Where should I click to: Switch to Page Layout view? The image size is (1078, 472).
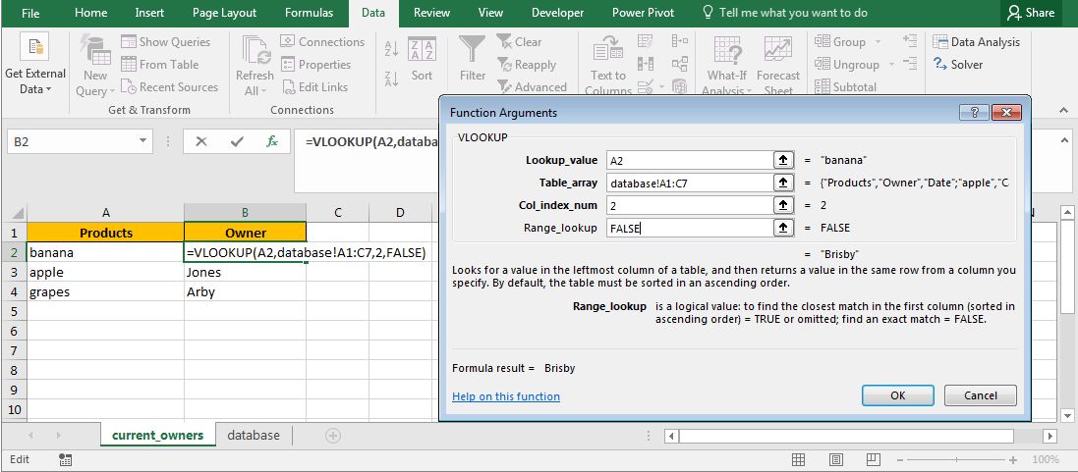pos(836,459)
